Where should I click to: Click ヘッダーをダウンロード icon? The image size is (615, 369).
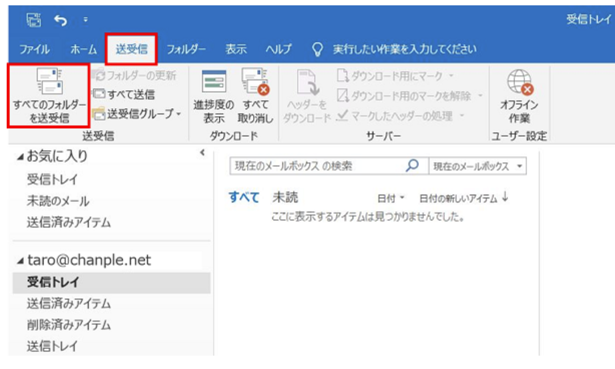coord(308,82)
